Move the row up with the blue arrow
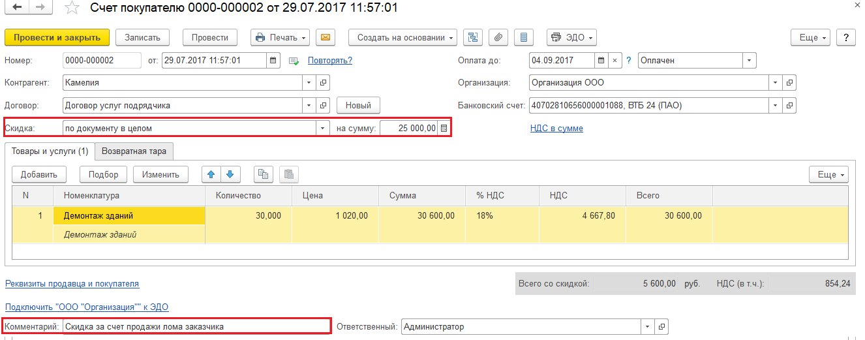This screenshot has width=865, height=340. pyautogui.click(x=211, y=174)
